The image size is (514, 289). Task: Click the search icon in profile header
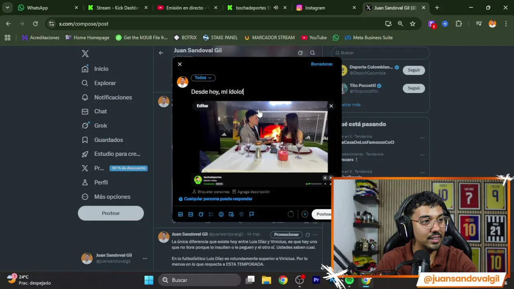pos(312,53)
